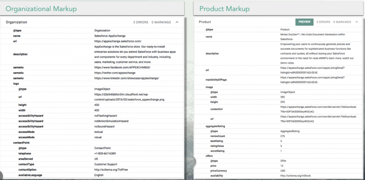Open the schema.org/TollFree contactOption value

coord(111,170)
